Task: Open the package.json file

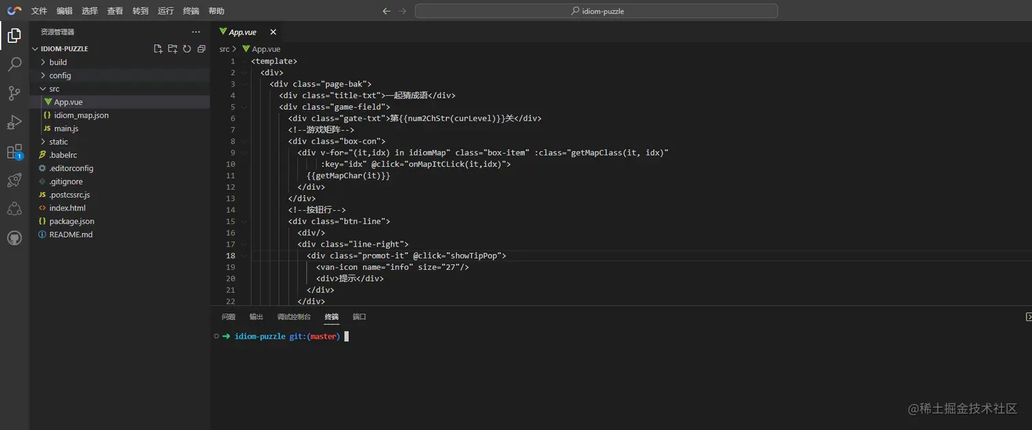Action: (x=119, y=221)
